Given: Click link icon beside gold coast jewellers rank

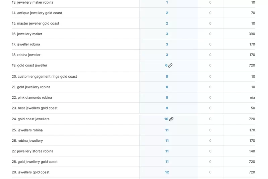Looking at the screenshot, I should [171, 119].
